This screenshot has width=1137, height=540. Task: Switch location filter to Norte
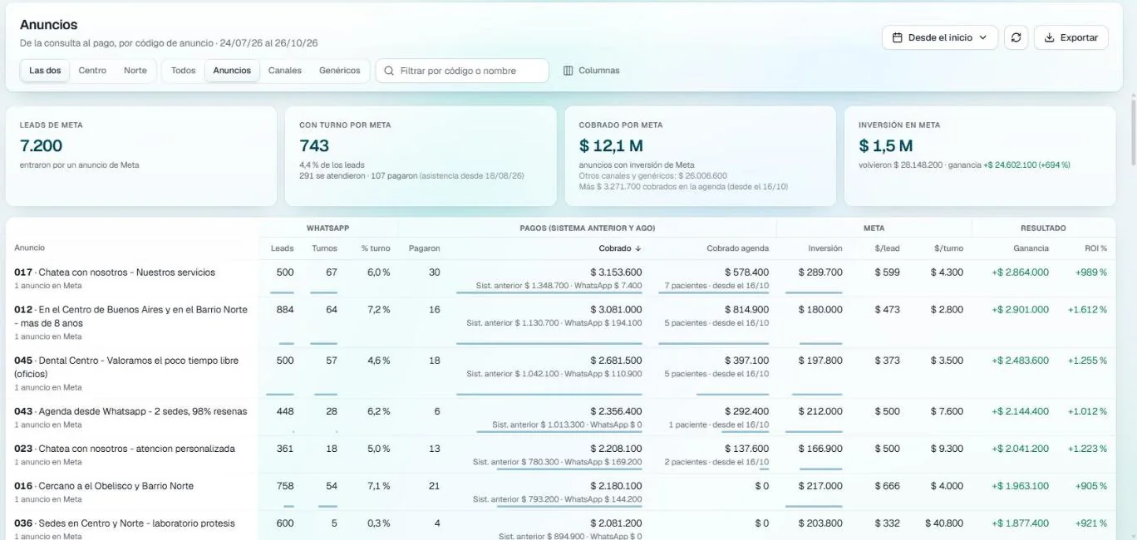click(135, 71)
